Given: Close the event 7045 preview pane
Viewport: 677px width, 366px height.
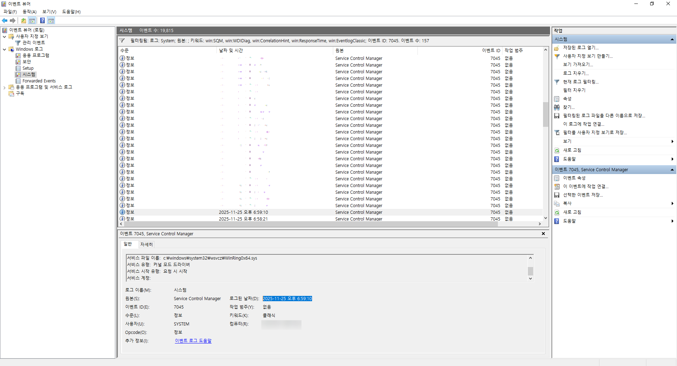Looking at the screenshot, I should pos(543,234).
